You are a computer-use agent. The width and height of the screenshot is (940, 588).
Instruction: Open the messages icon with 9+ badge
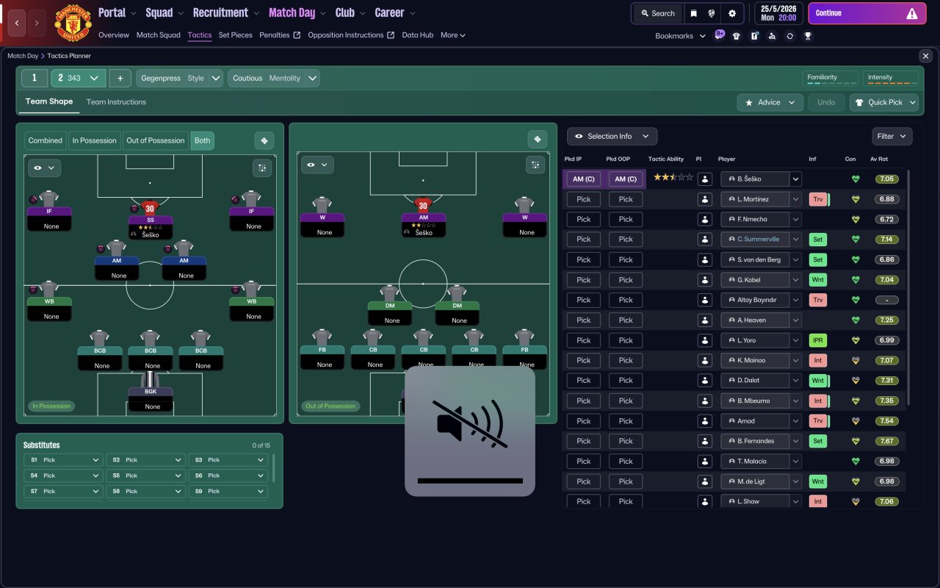click(x=719, y=35)
